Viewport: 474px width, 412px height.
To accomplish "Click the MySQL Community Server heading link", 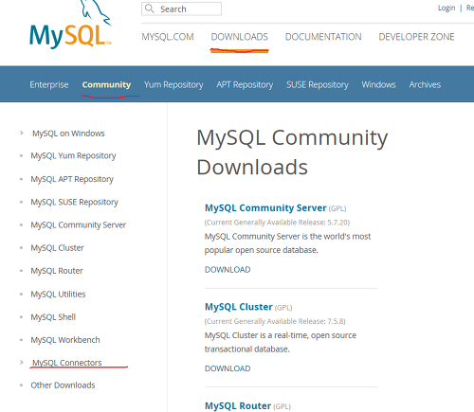I will pyautogui.click(x=265, y=208).
